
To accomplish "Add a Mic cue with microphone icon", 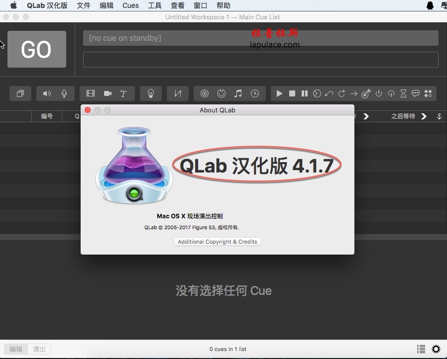I will (64, 93).
